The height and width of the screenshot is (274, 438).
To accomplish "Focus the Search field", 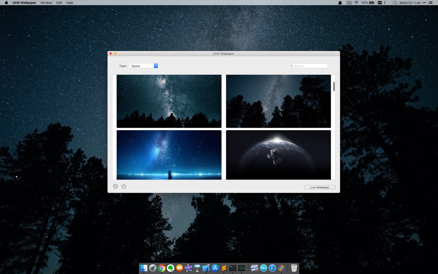I will click(308, 66).
